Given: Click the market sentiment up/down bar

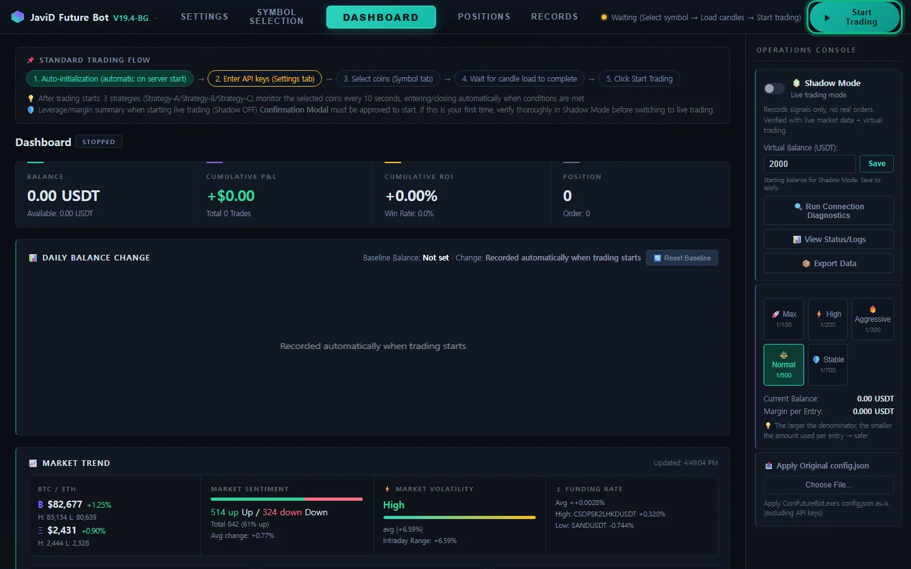Looking at the screenshot, I should coord(287,499).
